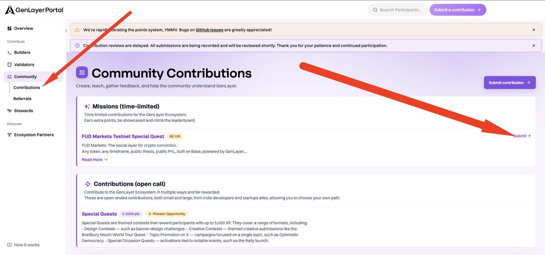Image resolution: width=545 pixels, height=255 pixels.
Task: Open Contributions under Community
Action: (27, 88)
